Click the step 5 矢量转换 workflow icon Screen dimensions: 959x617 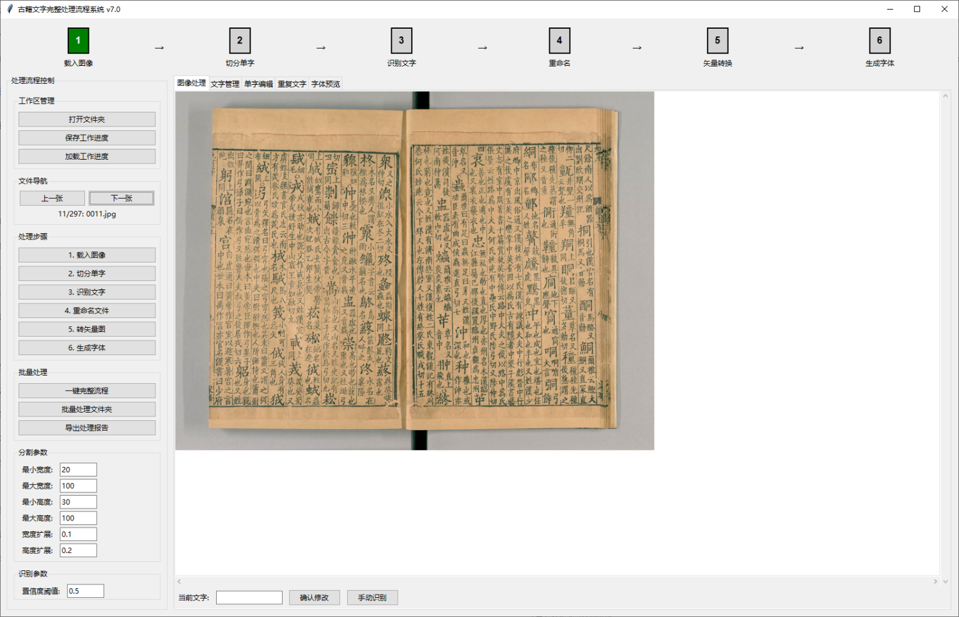pyautogui.click(x=717, y=40)
